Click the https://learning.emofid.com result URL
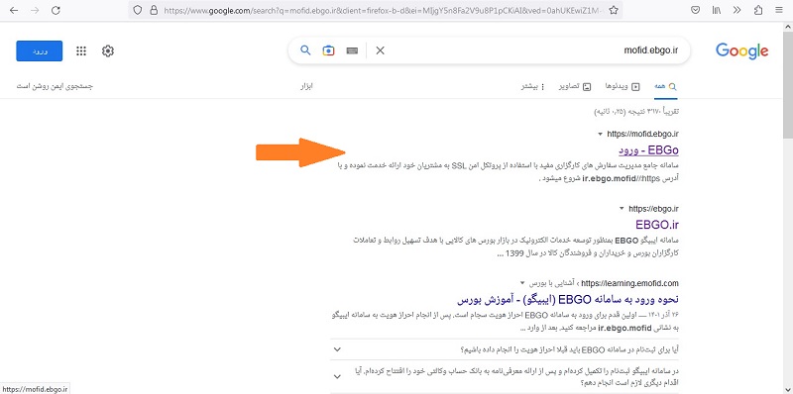The width and height of the screenshot is (793, 394). (630, 283)
